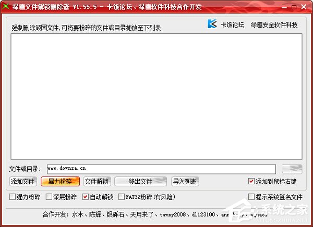This screenshot has height=227, width=313.
Task: Open the 绿鹰安全软件科技 link
Action: point(274,24)
